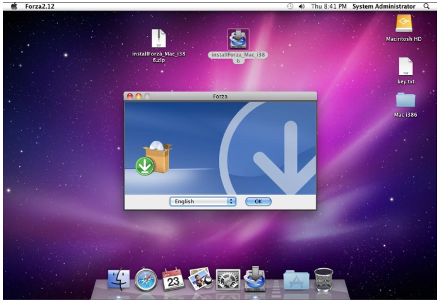Select the installForza_Mac_i386 installer desktop icon
The width and height of the screenshot is (439, 301).
(x=238, y=39)
